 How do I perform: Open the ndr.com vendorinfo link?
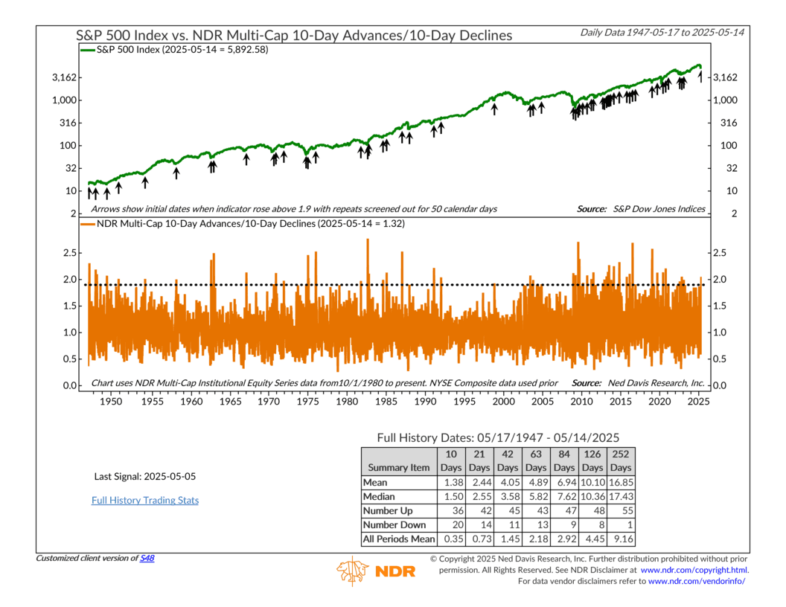click(x=697, y=581)
